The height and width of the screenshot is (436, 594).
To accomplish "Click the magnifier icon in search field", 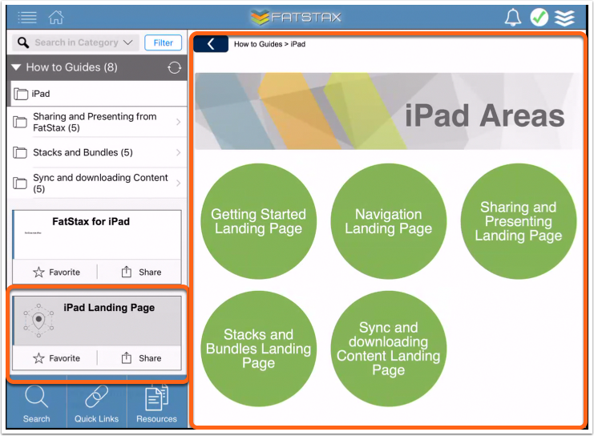I will pos(23,42).
